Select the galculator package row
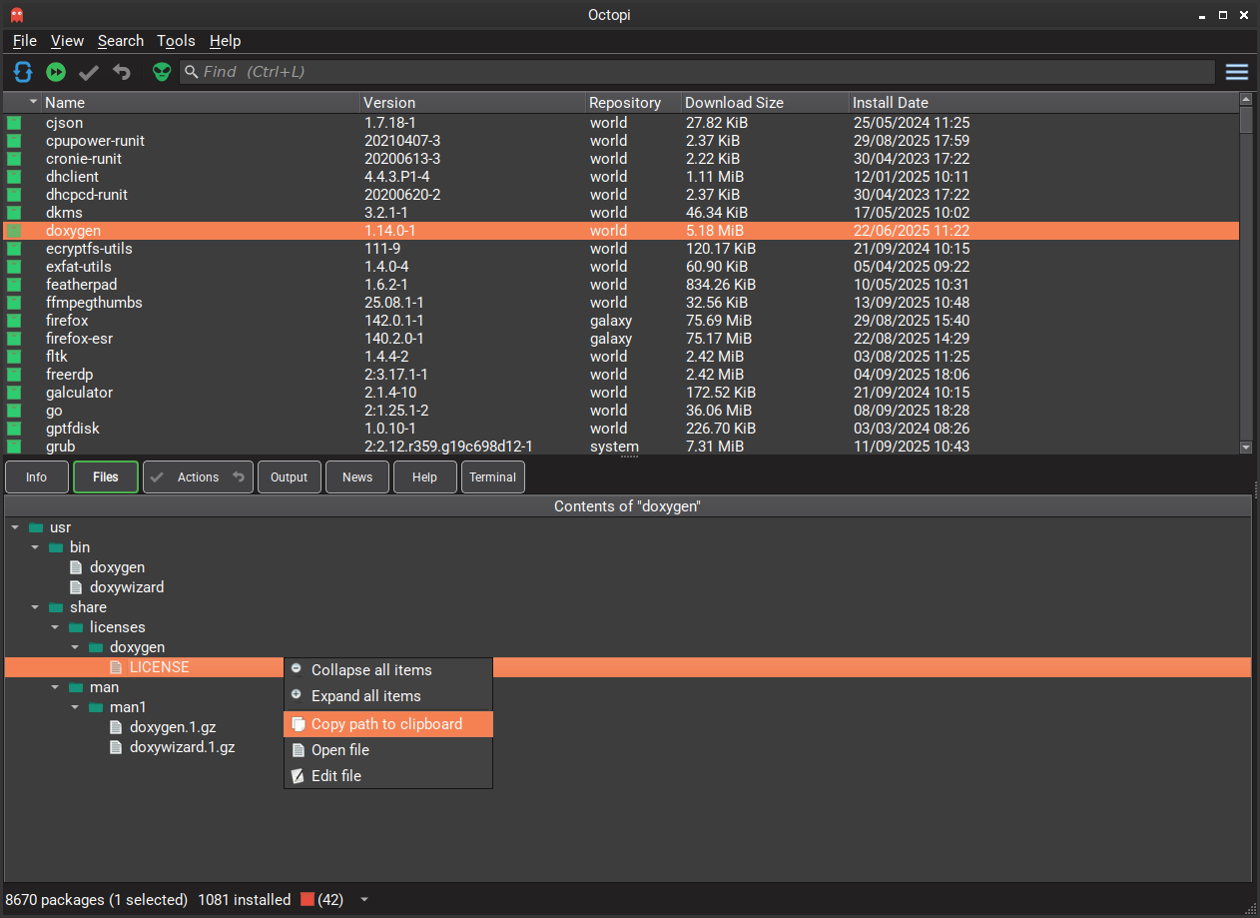 [x=621, y=393]
